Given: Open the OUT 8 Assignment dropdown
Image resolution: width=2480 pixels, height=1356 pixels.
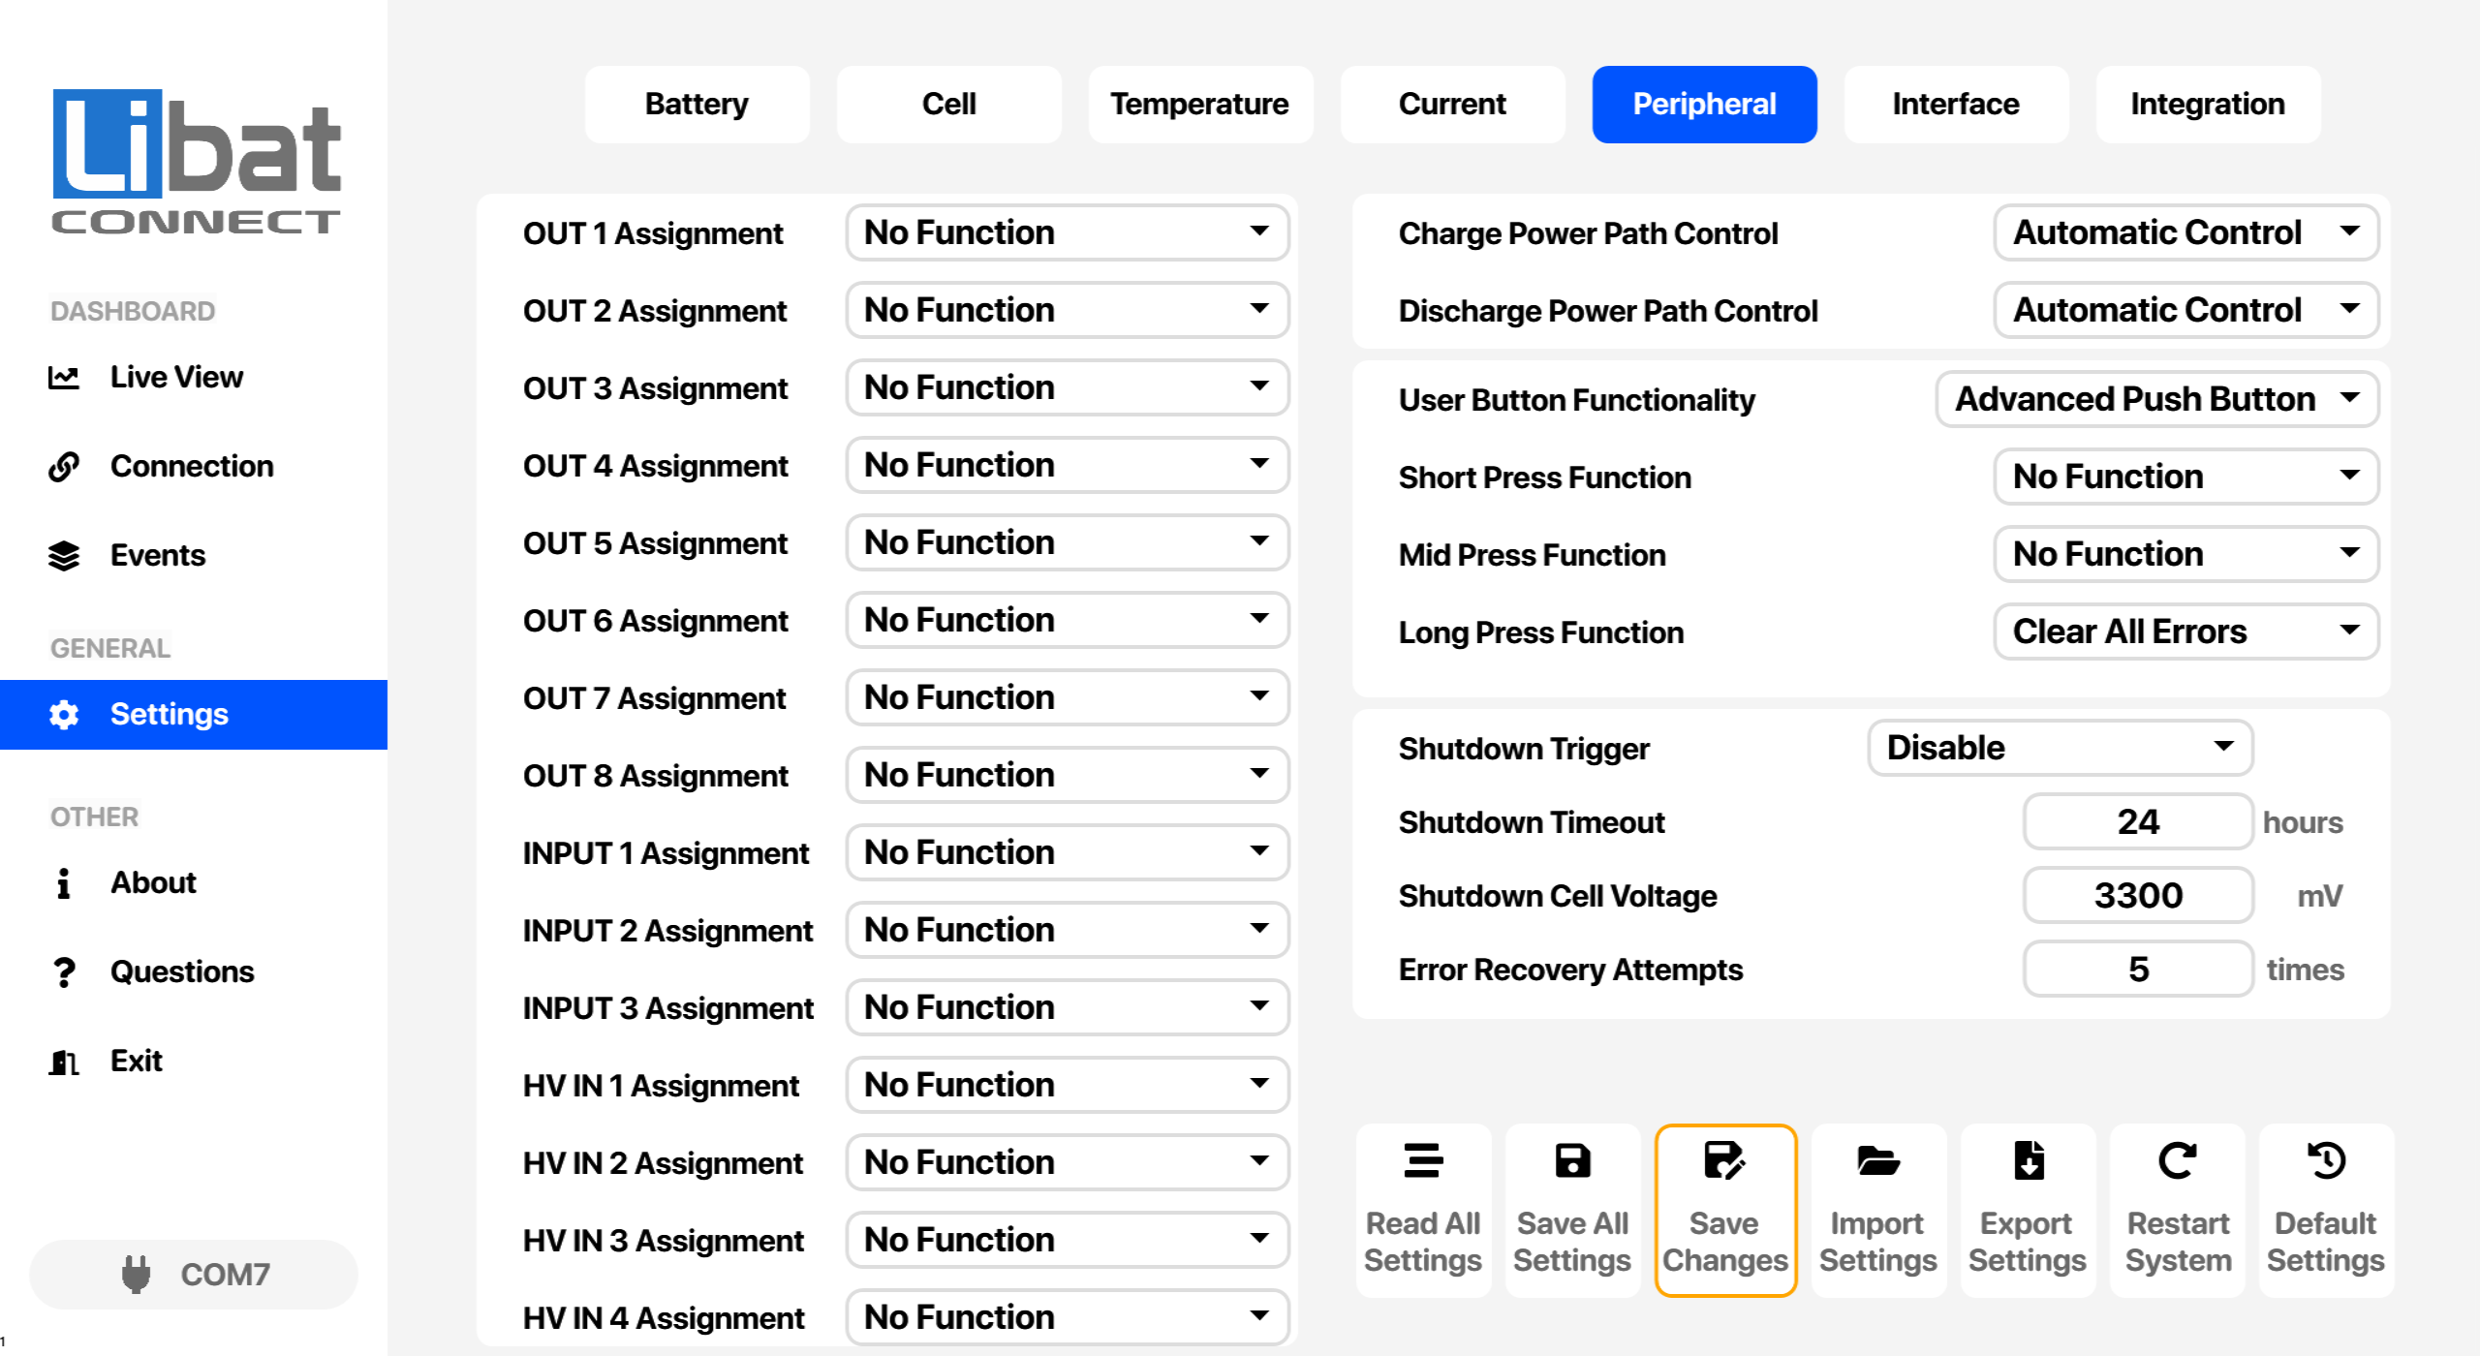Looking at the screenshot, I should coord(1068,775).
